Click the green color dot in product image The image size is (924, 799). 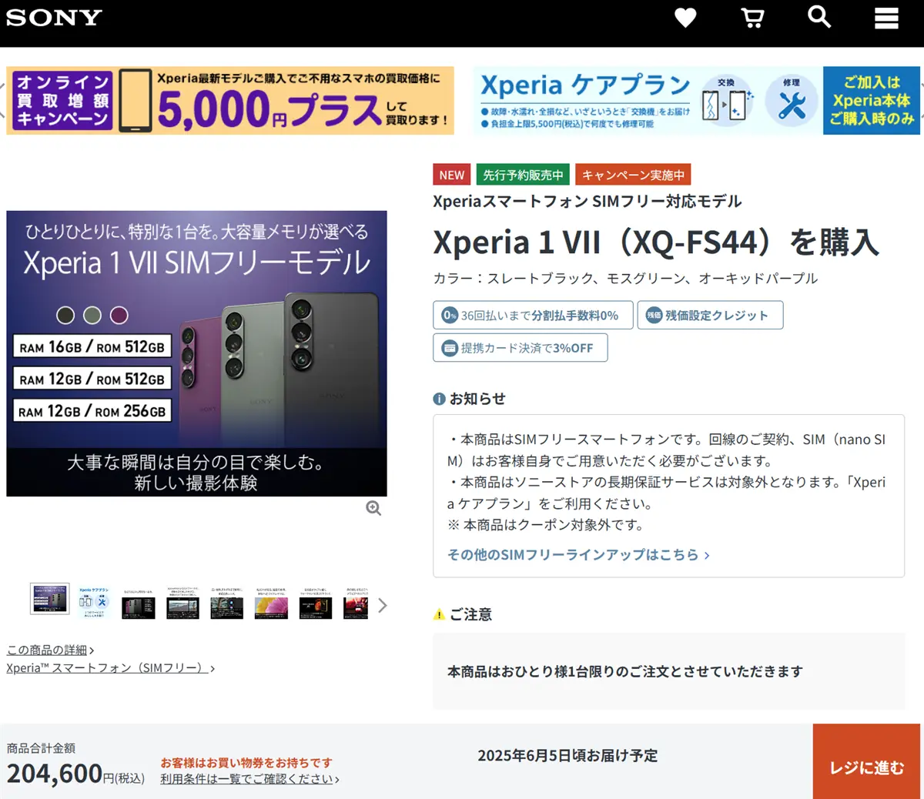92,315
